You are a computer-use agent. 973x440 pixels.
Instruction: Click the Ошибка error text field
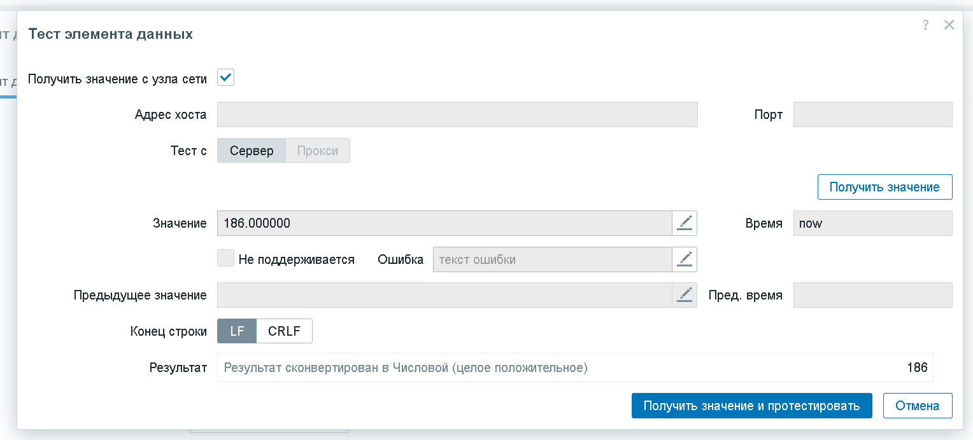[552, 259]
